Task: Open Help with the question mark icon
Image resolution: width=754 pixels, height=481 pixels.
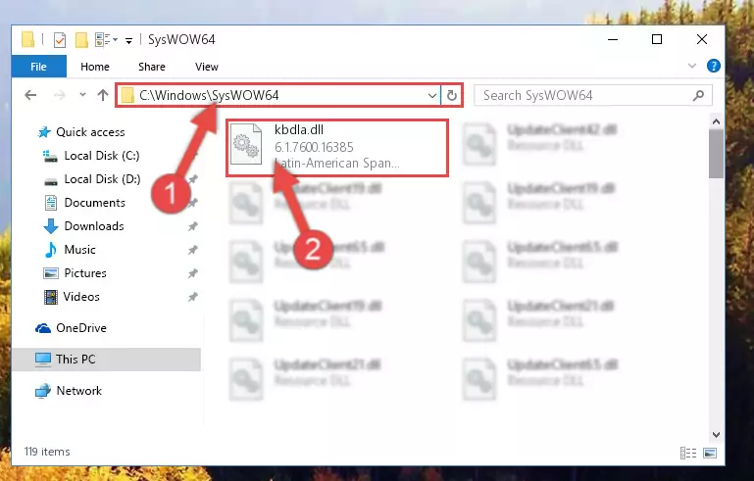Action: coord(714,66)
